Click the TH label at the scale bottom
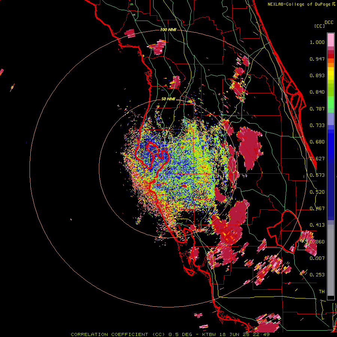The width and height of the screenshot is (337, 337). coord(322,291)
